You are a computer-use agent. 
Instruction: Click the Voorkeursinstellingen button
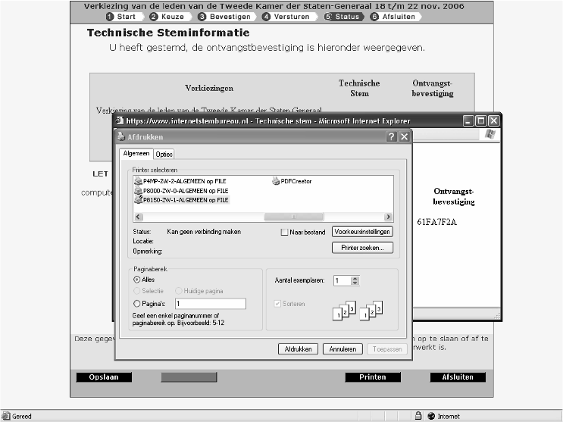click(x=362, y=232)
